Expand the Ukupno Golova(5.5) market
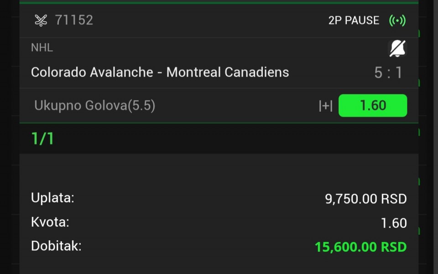This screenshot has height=274, width=438. (95, 106)
